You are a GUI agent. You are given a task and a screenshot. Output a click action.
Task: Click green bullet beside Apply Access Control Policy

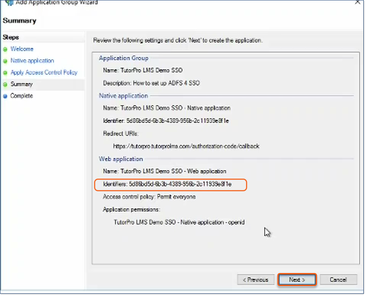pyautogui.click(x=5, y=73)
